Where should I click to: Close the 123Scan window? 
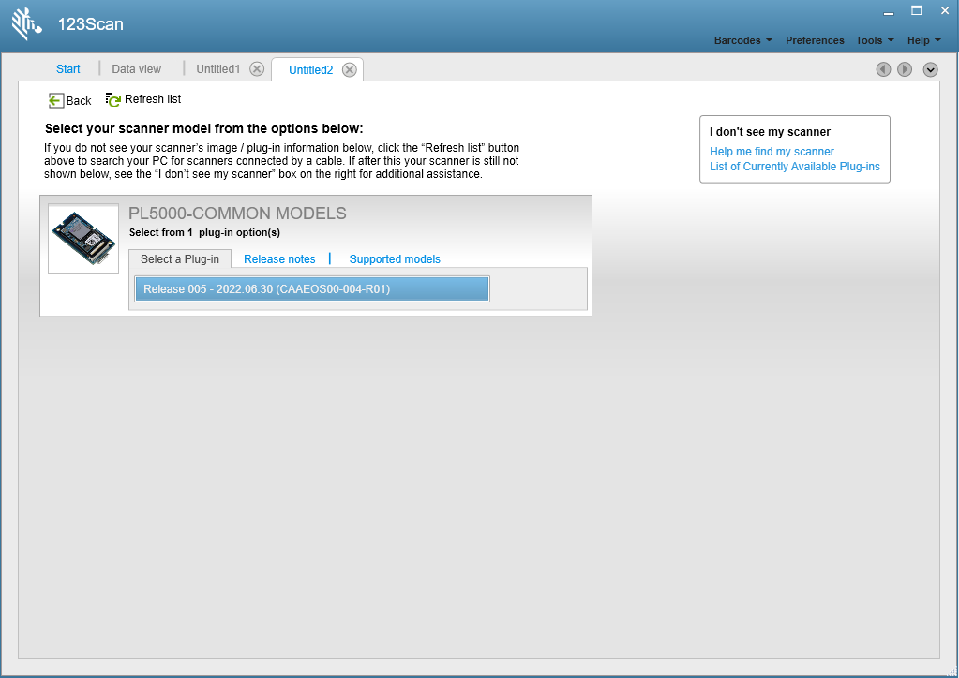944,11
